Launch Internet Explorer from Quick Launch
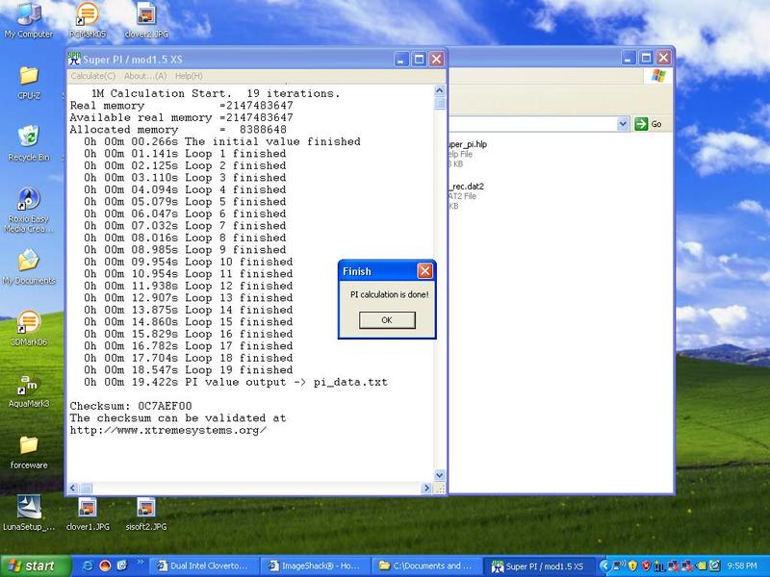 point(88,565)
